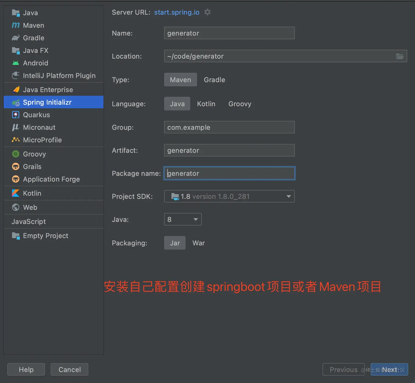Click the Empty Project folder icon
The height and width of the screenshot is (383, 415).
point(16,236)
